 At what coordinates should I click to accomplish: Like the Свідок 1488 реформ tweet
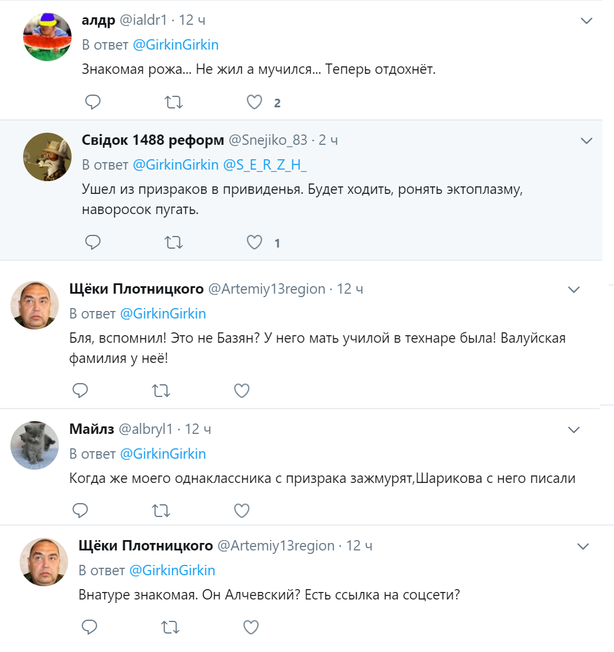pyautogui.click(x=254, y=242)
